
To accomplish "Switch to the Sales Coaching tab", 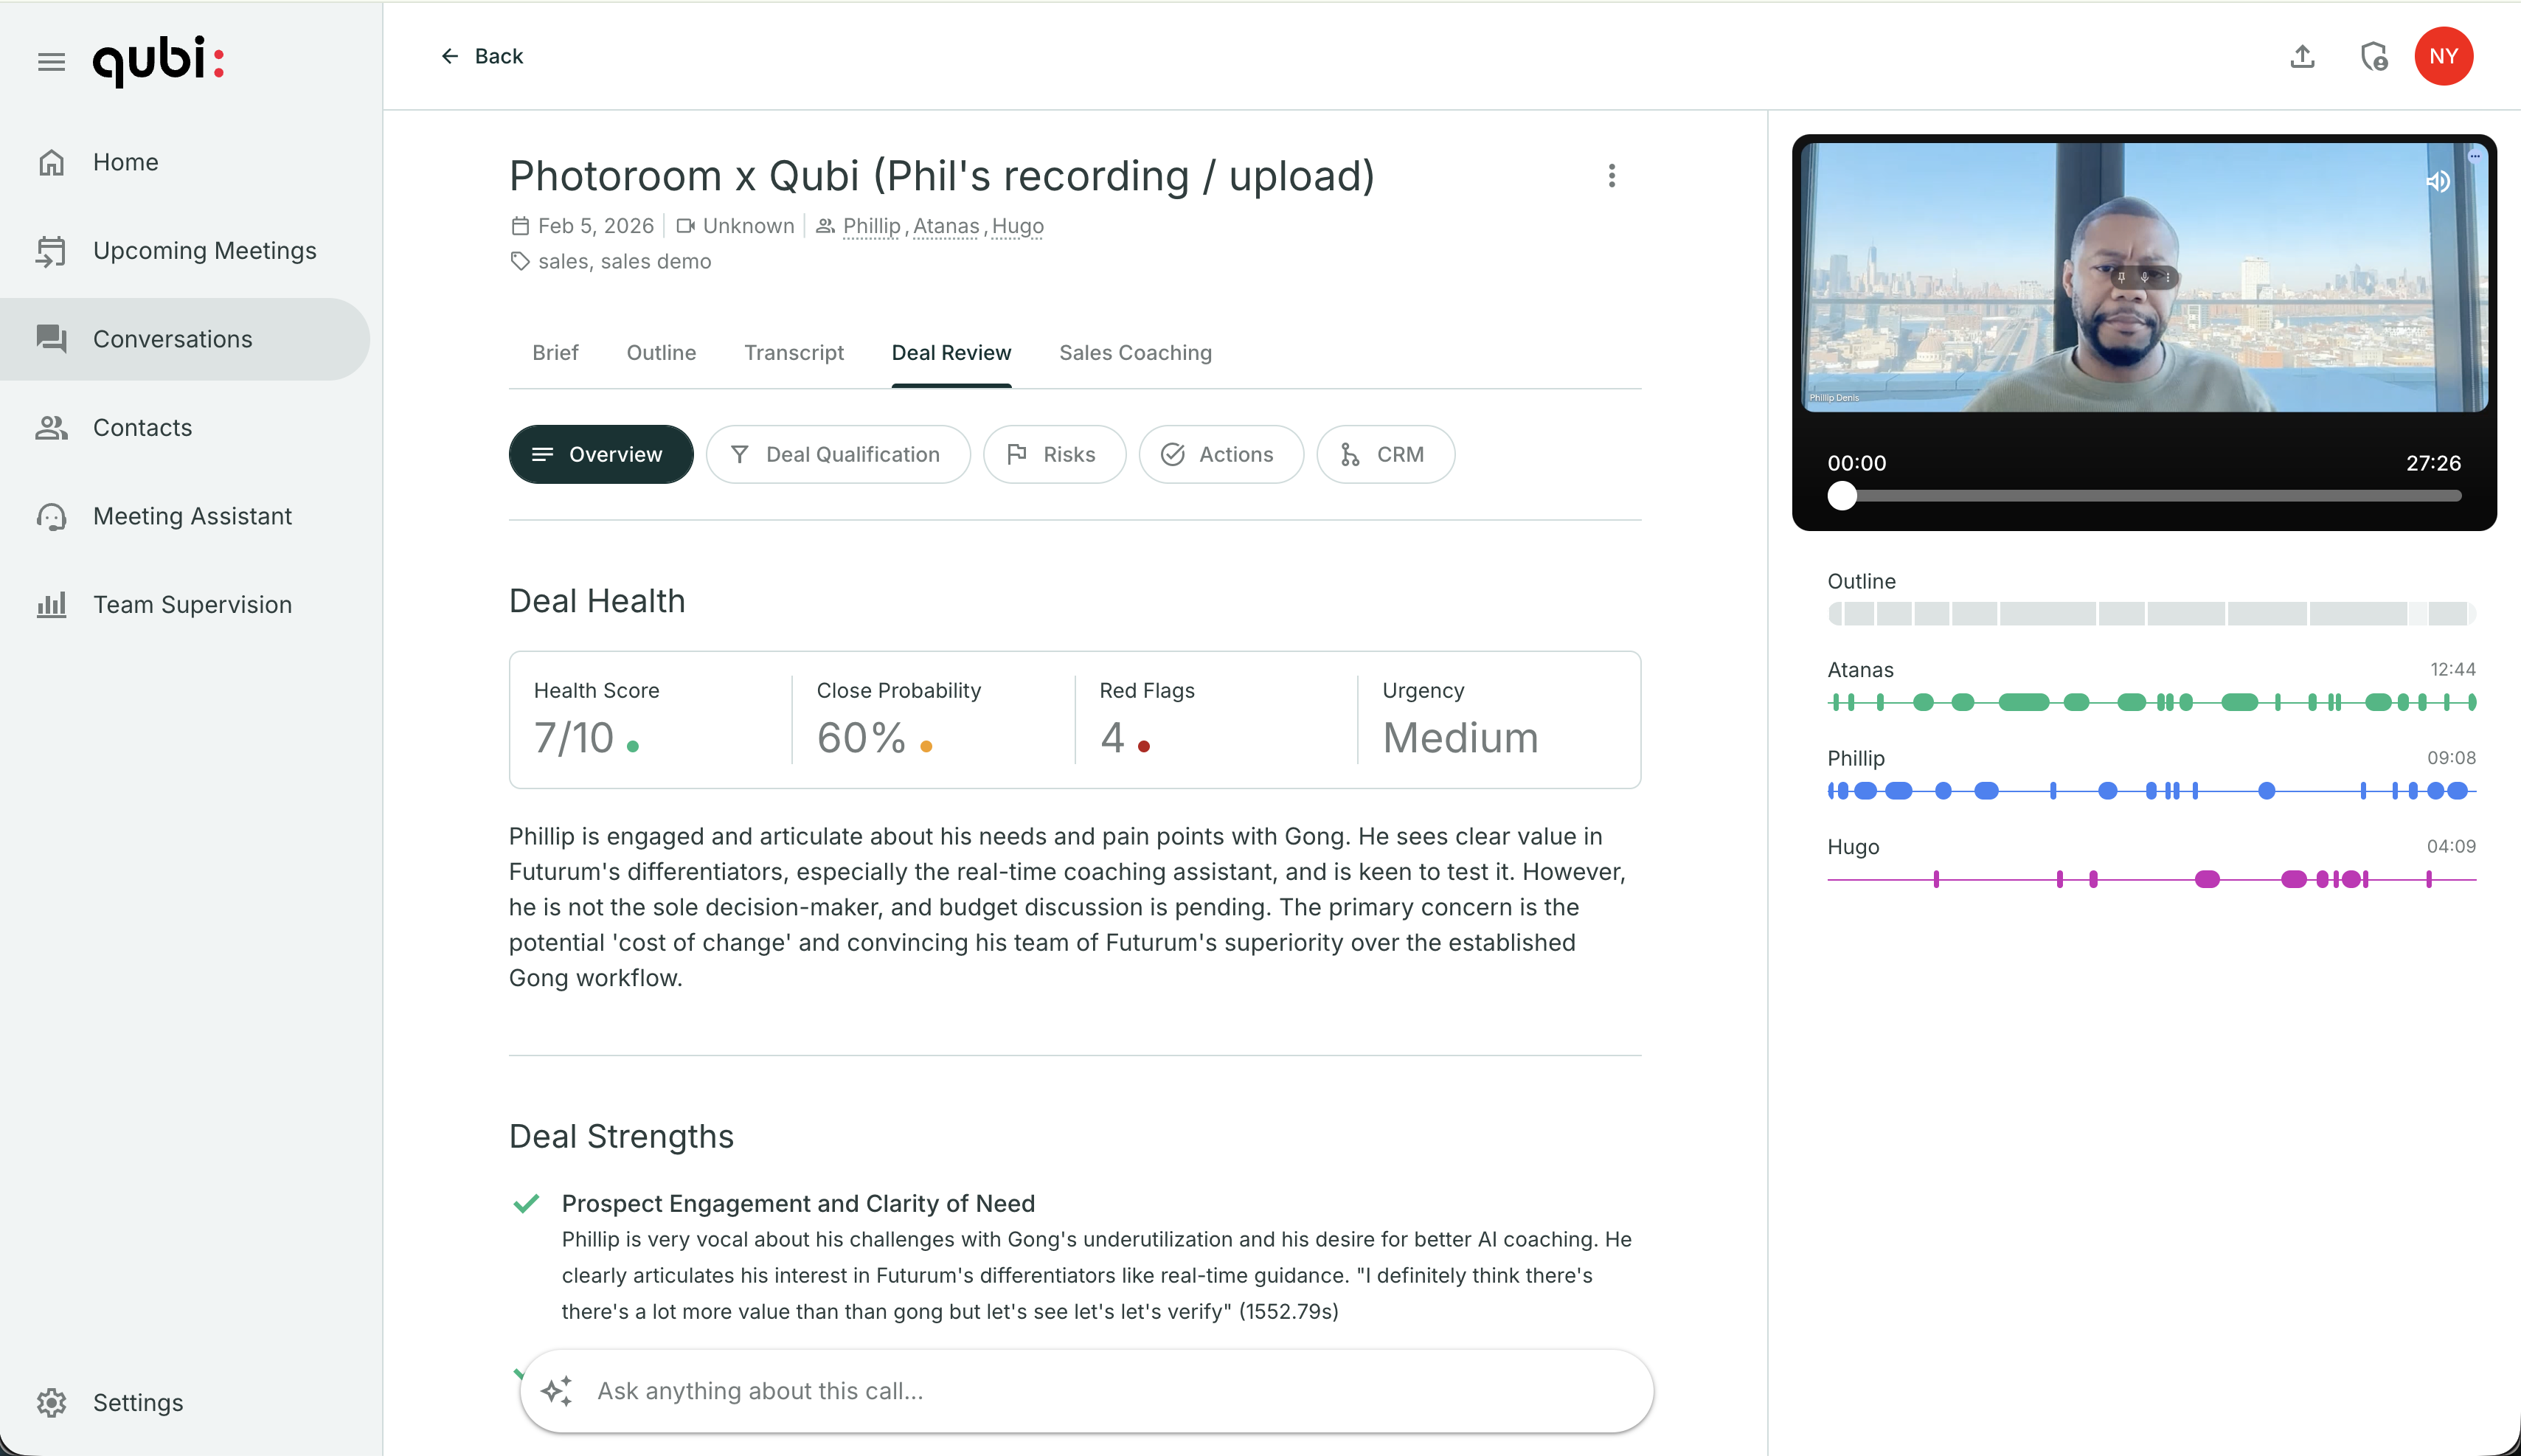I will [x=1135, y=352].
